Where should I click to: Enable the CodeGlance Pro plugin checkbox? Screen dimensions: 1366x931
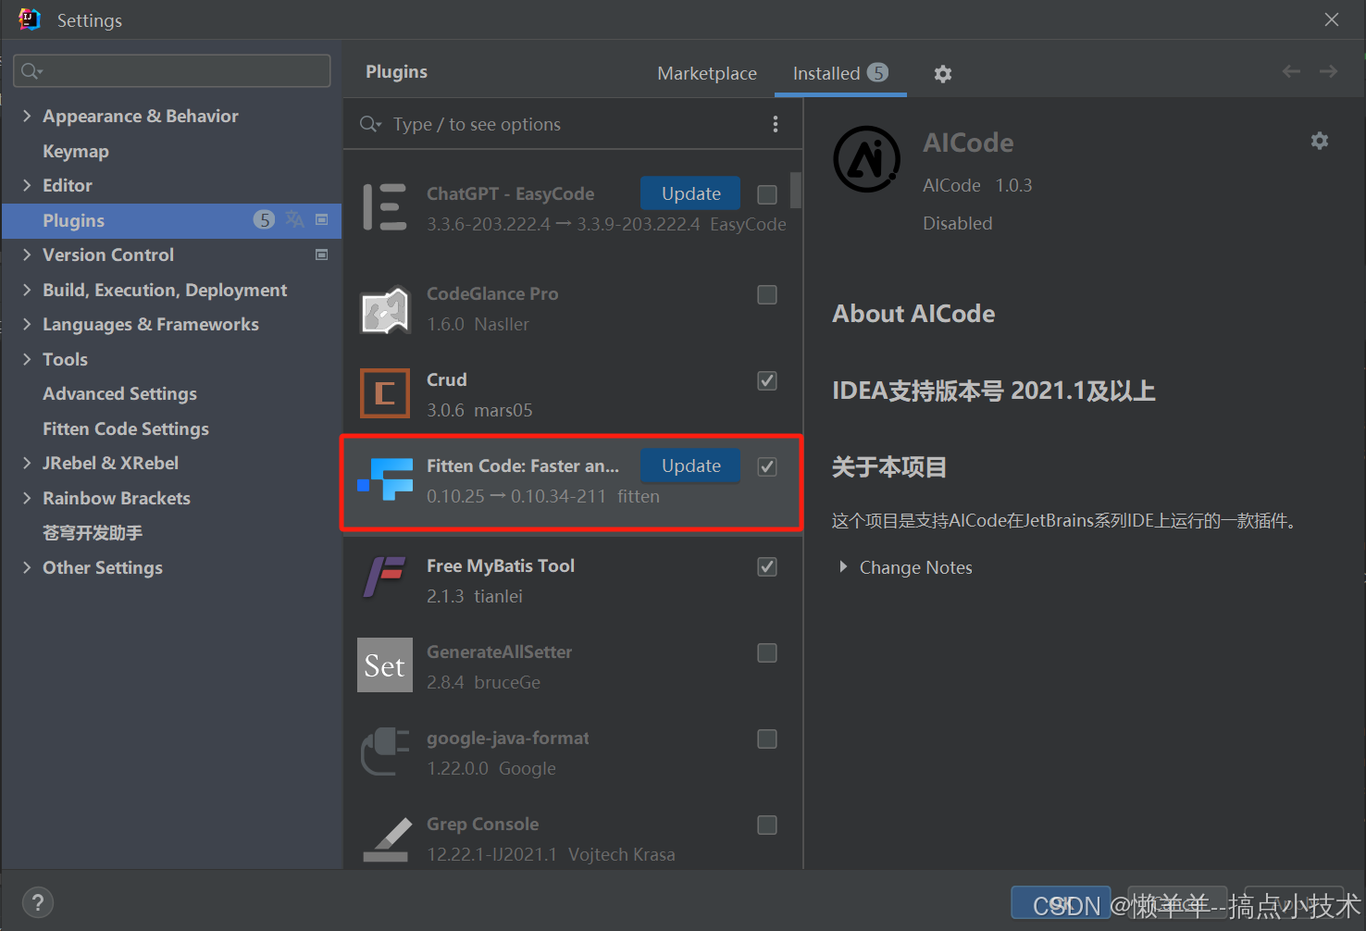coord(767,294)
